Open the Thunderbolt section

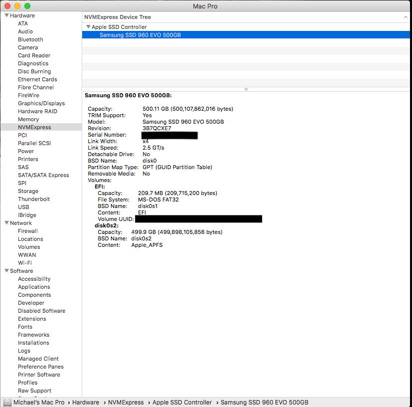34,199
